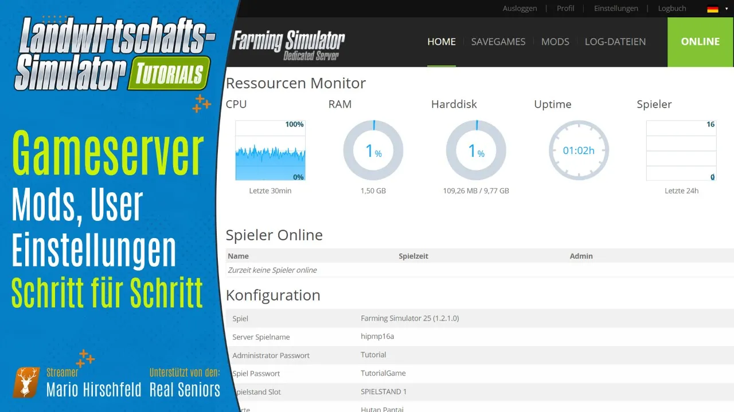Viewport: 734px width, 412px height.
Task: Click the Ausloggen link
Action: pos(520,9)
